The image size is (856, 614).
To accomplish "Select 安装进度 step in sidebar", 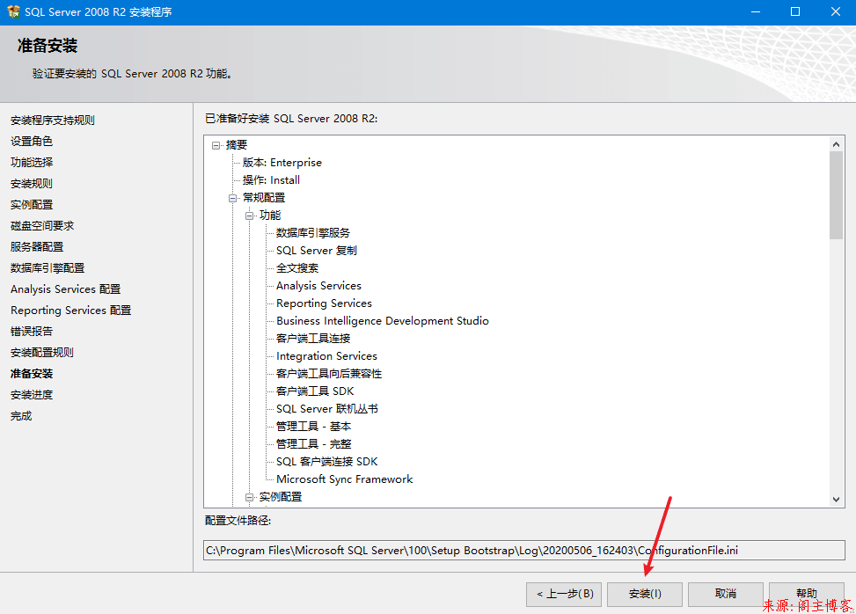I will [32, 395].
